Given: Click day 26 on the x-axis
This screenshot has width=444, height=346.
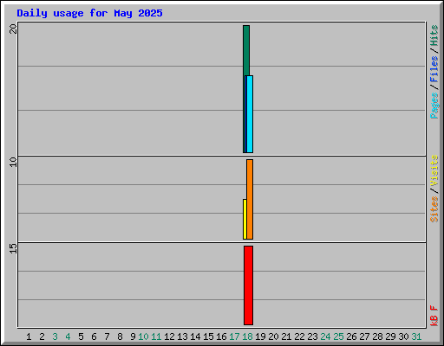Looking at the screenshot, I should click(351, 336).
